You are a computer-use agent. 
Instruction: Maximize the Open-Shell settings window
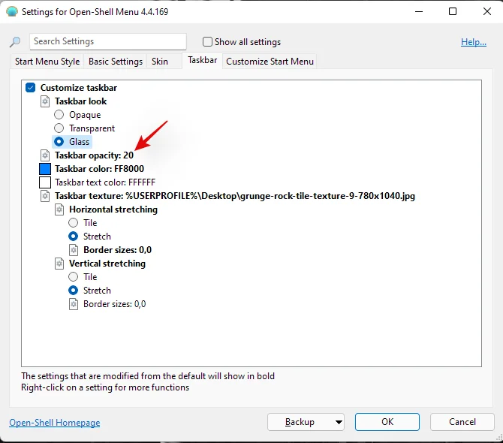coord(453,11)
